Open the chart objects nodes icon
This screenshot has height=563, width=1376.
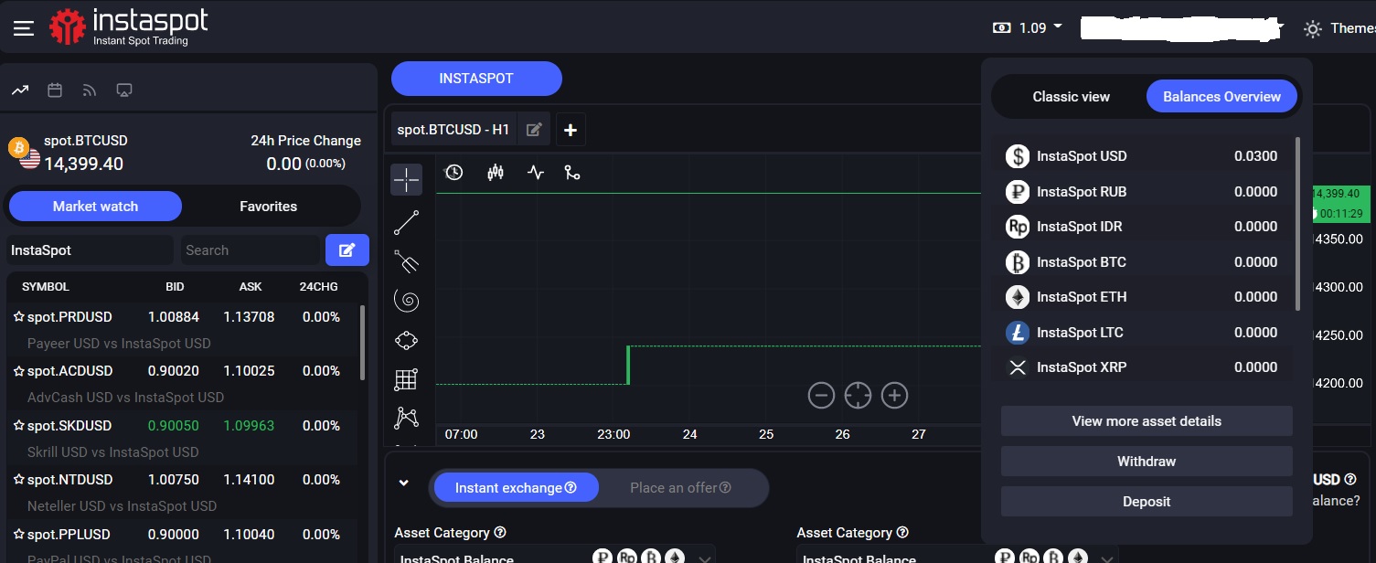[572, 172]
